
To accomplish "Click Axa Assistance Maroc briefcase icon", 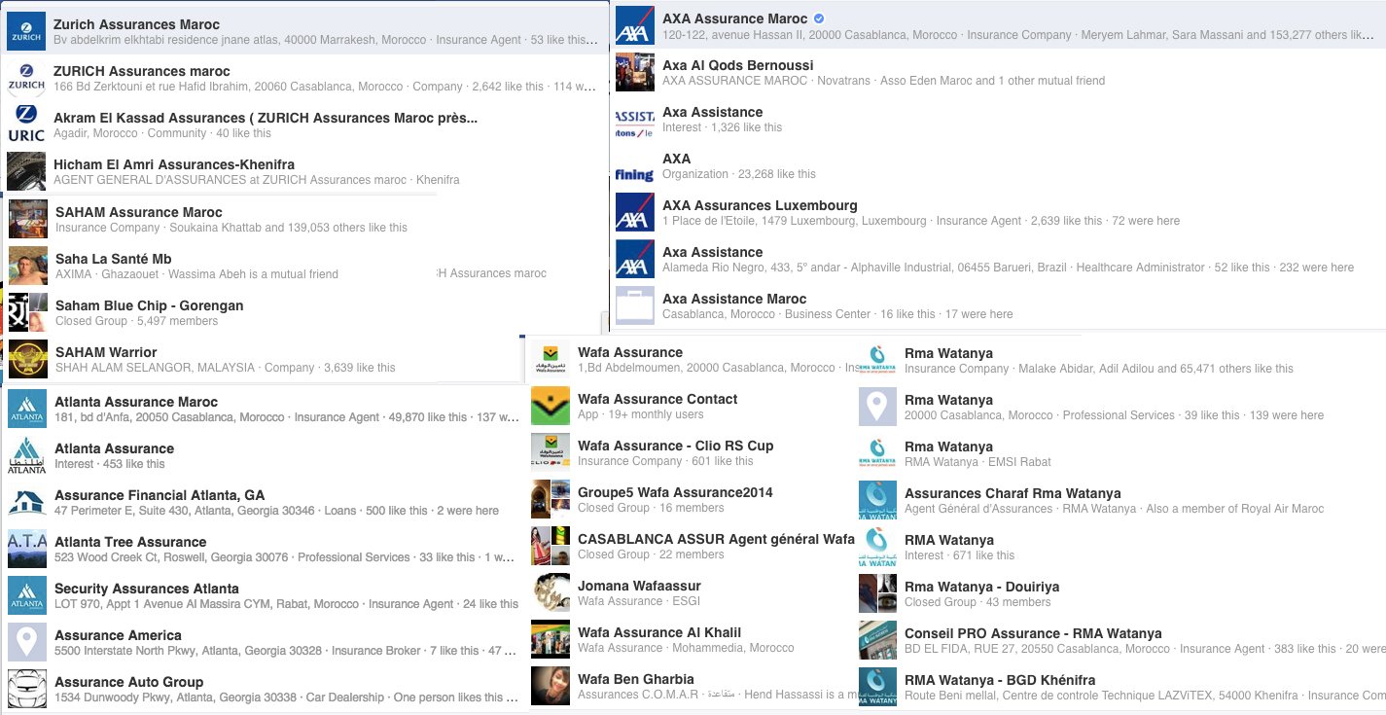I will click(634, 305).
